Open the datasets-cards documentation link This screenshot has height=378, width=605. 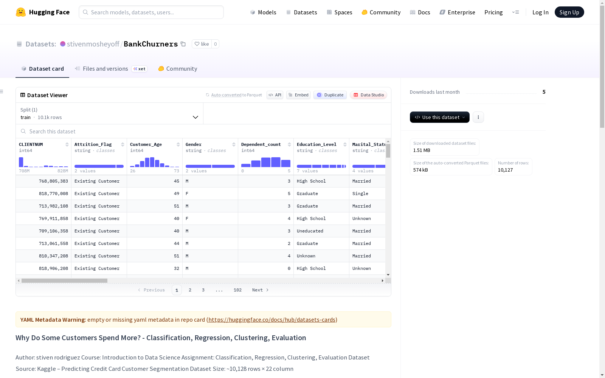(x=272, y=319)
